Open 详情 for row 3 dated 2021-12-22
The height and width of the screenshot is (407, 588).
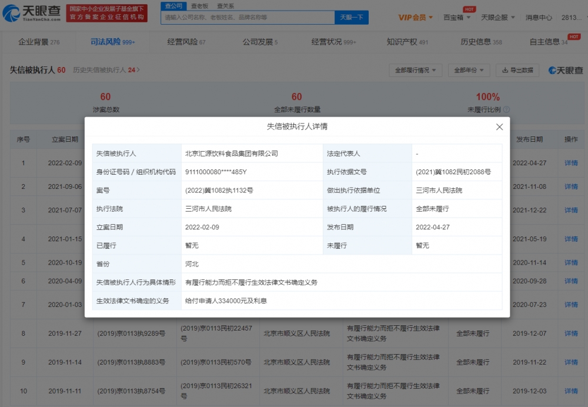click(571, 210)
